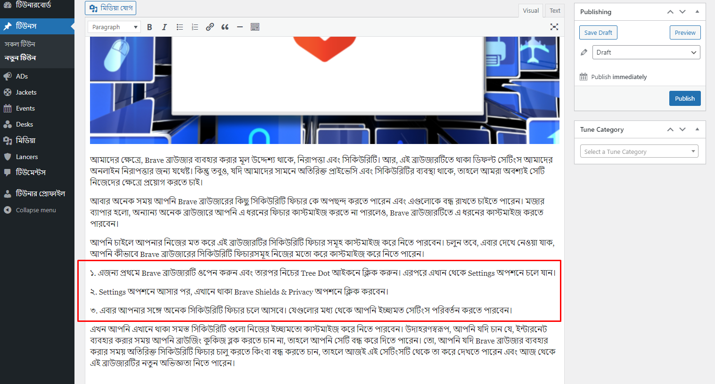Open the Paragraph style dropdown
715x384 pixels.
114,27
